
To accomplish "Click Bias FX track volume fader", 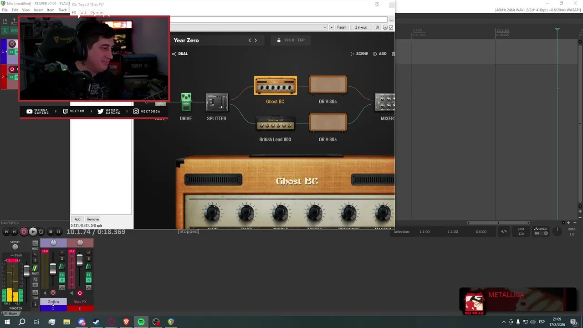I will (x=80, y=260).
